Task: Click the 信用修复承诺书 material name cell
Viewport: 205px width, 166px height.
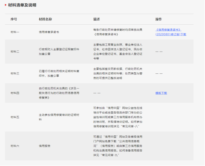Action: [x=49, y=32]
